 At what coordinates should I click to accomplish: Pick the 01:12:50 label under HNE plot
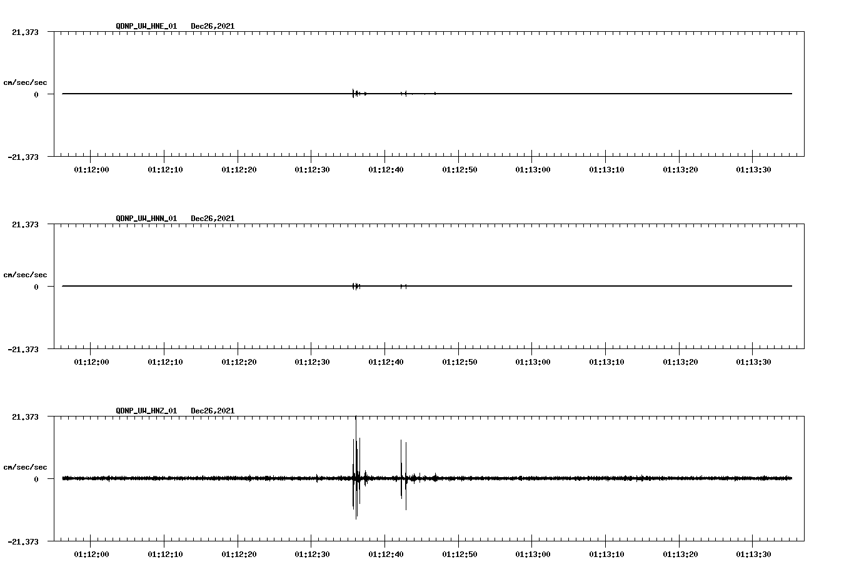click(x=459, y=170)
